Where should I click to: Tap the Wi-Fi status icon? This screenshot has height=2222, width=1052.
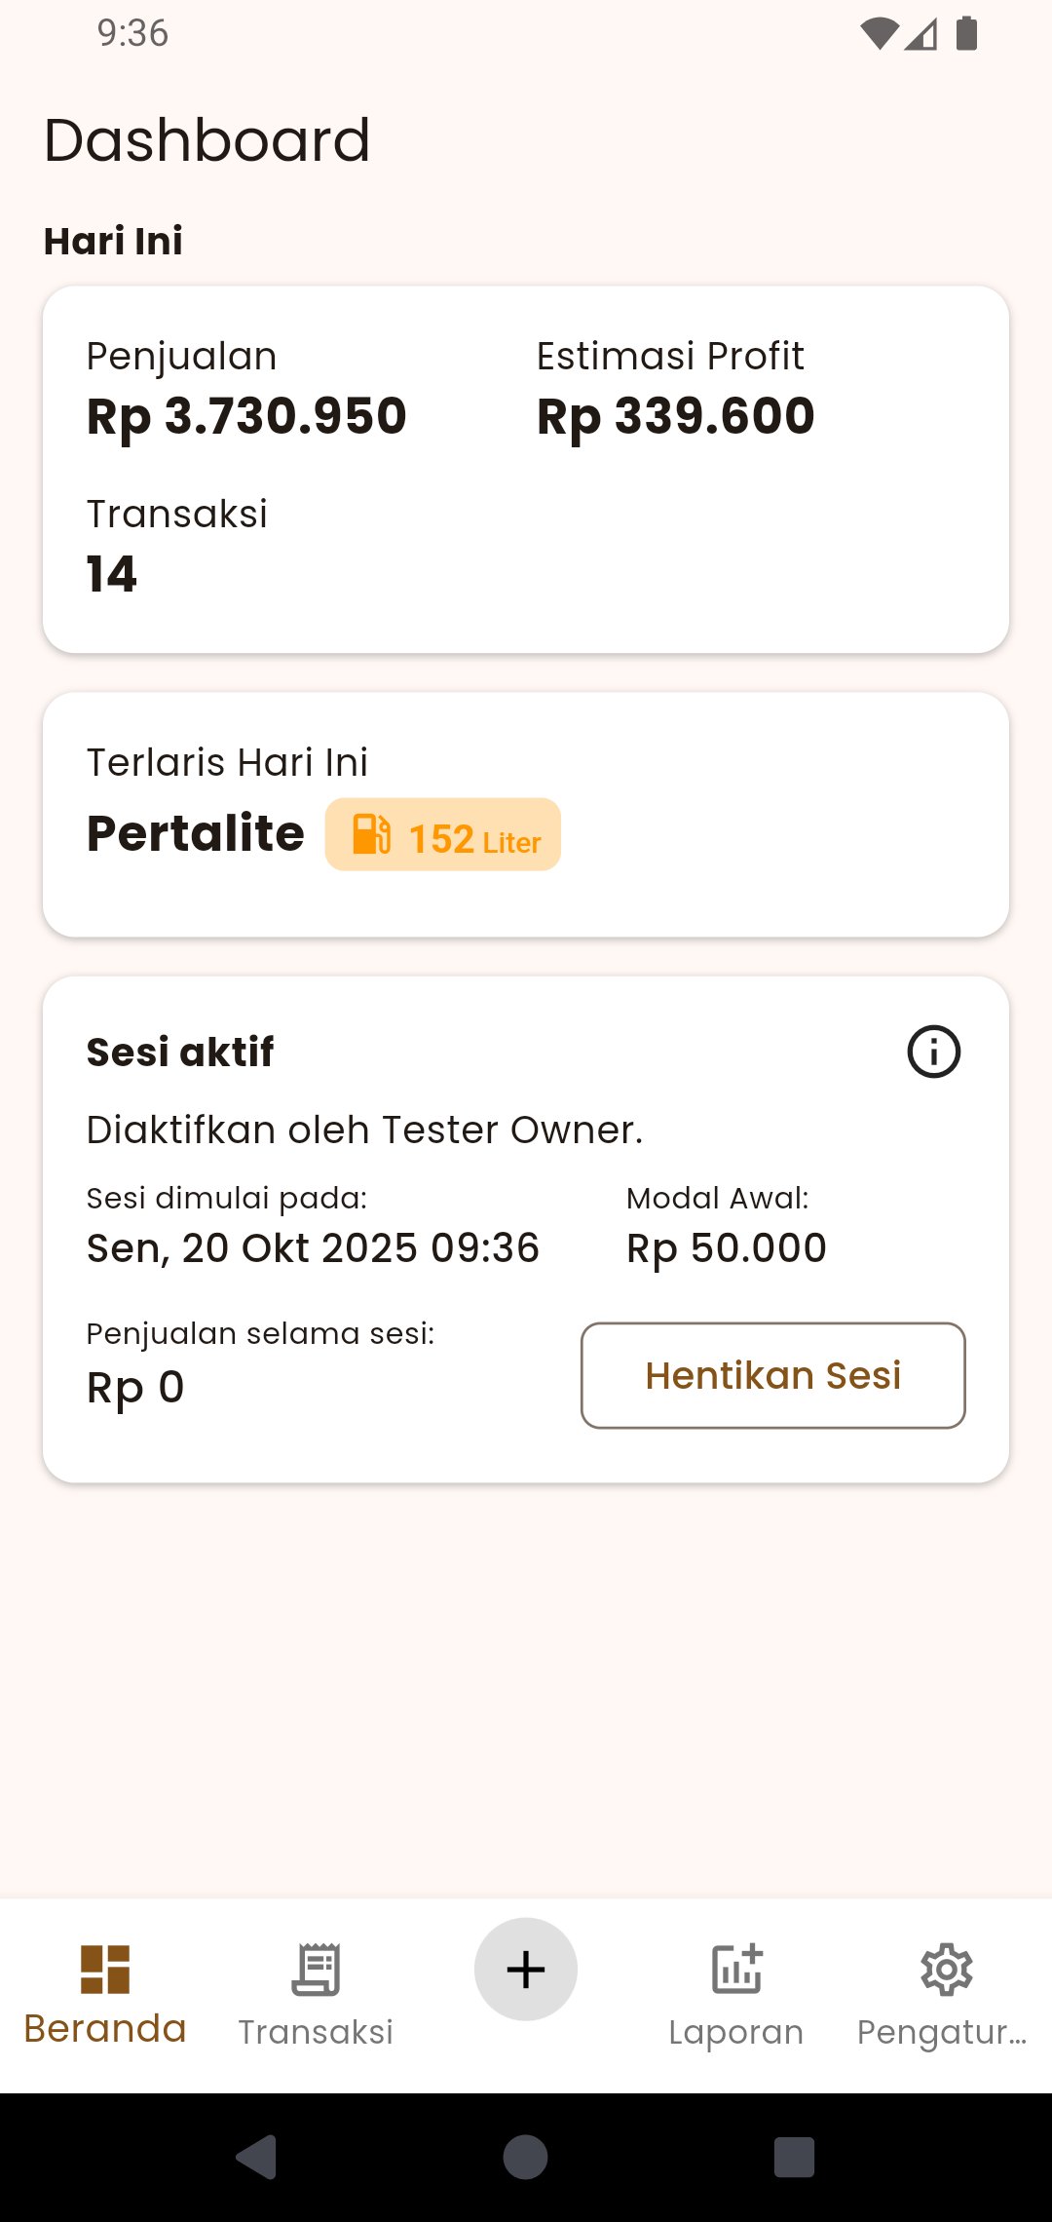879,33
